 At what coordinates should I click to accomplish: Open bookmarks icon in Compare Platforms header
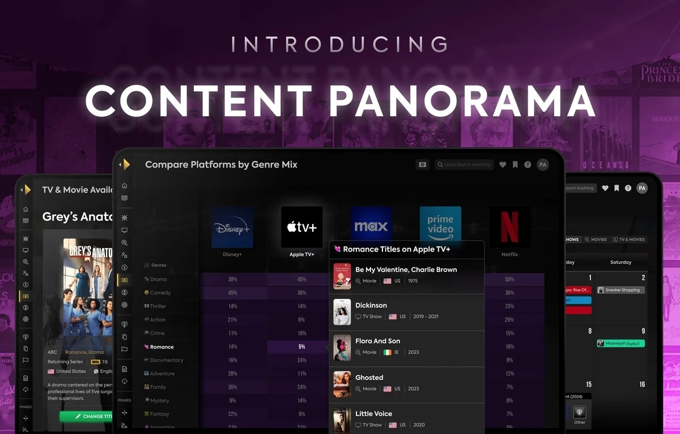point(515,165)
